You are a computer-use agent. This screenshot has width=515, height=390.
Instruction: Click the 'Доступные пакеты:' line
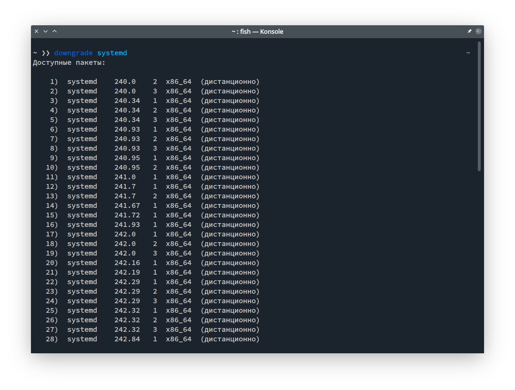click(69, 62)
